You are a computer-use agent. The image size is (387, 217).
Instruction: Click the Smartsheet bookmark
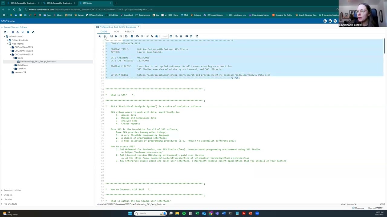click(x=127, y=15)
